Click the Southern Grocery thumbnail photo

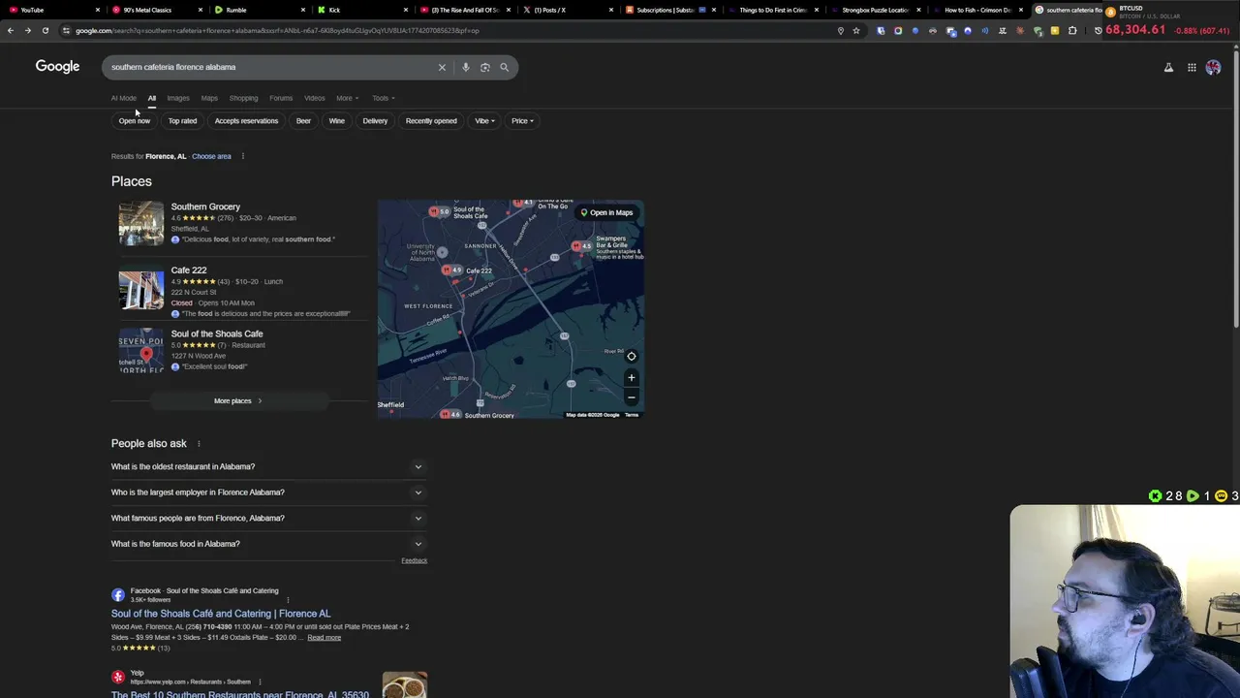pyautogui.click(x=141, y=223)
